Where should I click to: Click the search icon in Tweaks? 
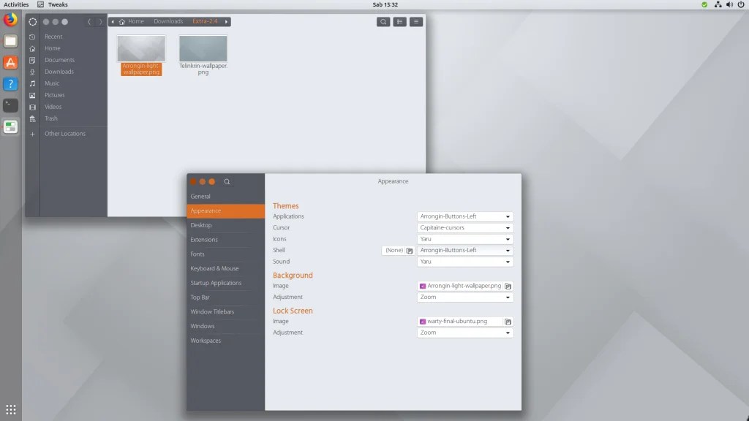point(227,181)
